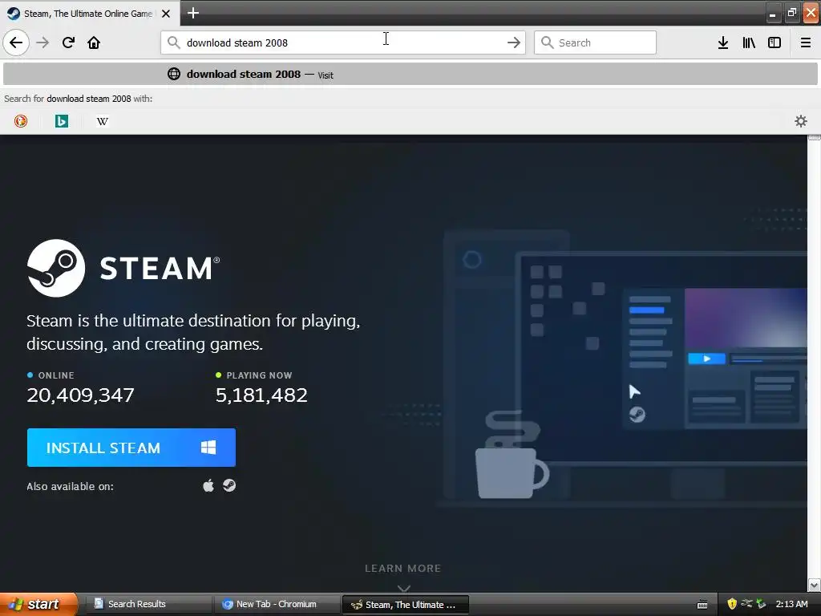Search with Bing engine icon
The image size is (821, 616).
pos(61,121)
